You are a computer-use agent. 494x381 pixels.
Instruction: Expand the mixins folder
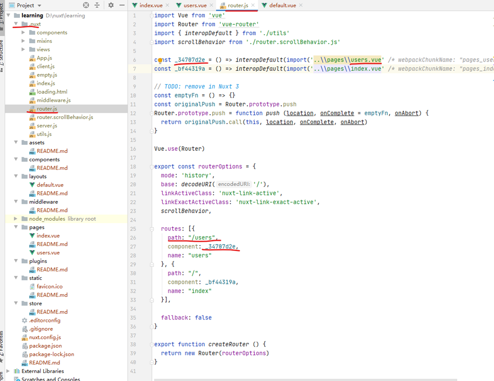tap(23, 41)
